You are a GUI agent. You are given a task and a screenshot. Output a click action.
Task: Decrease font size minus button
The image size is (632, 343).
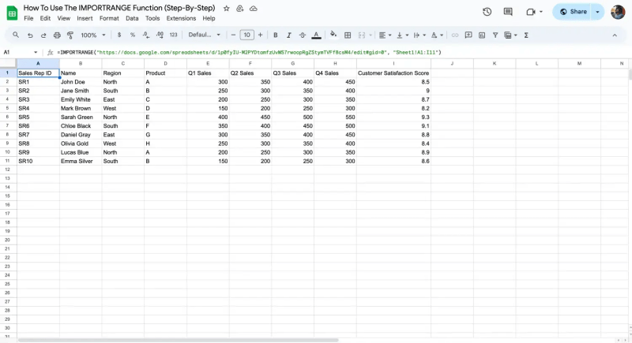233,35
